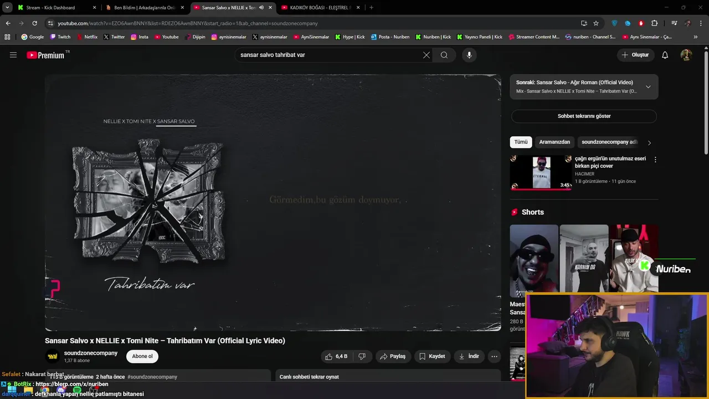Click the YouTube Premium logo
Viewport: 709px width, 399px height.
(45, 55)
